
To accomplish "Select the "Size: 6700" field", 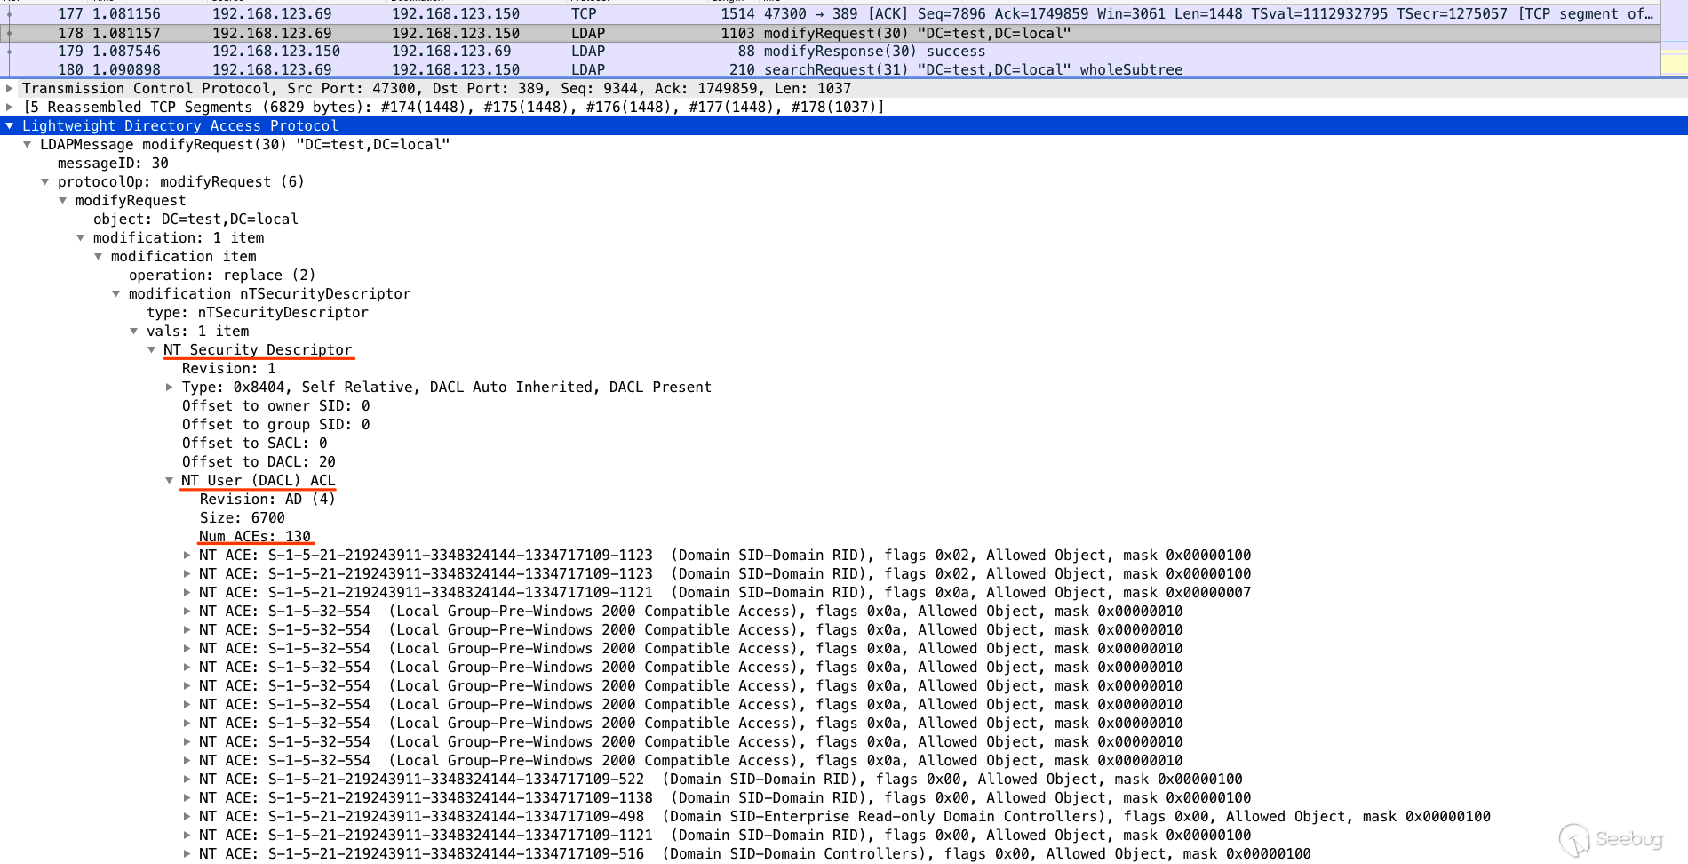I will click(243, 518).
